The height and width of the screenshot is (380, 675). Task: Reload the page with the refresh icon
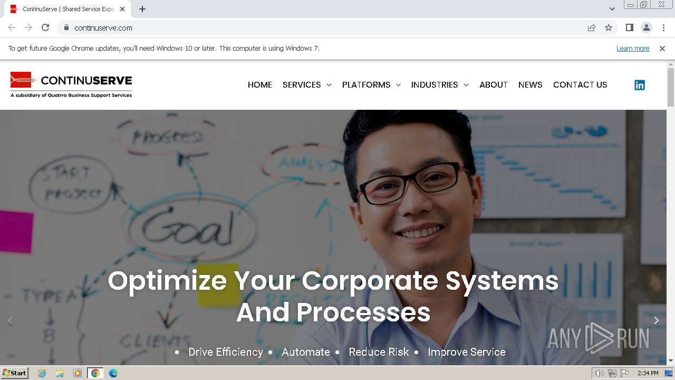45,27
